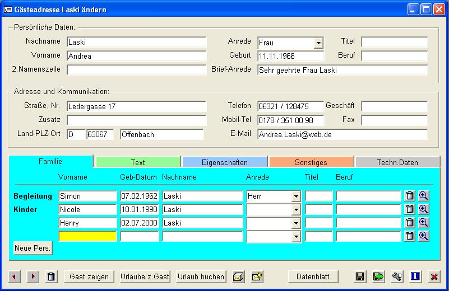Viewport: 449px width, 291px height.
Task: Open the wrench tools icon
Action: [397, 276]
